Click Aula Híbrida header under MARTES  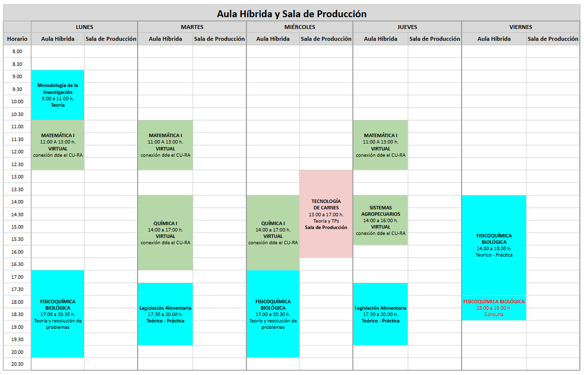coord(165,39)
